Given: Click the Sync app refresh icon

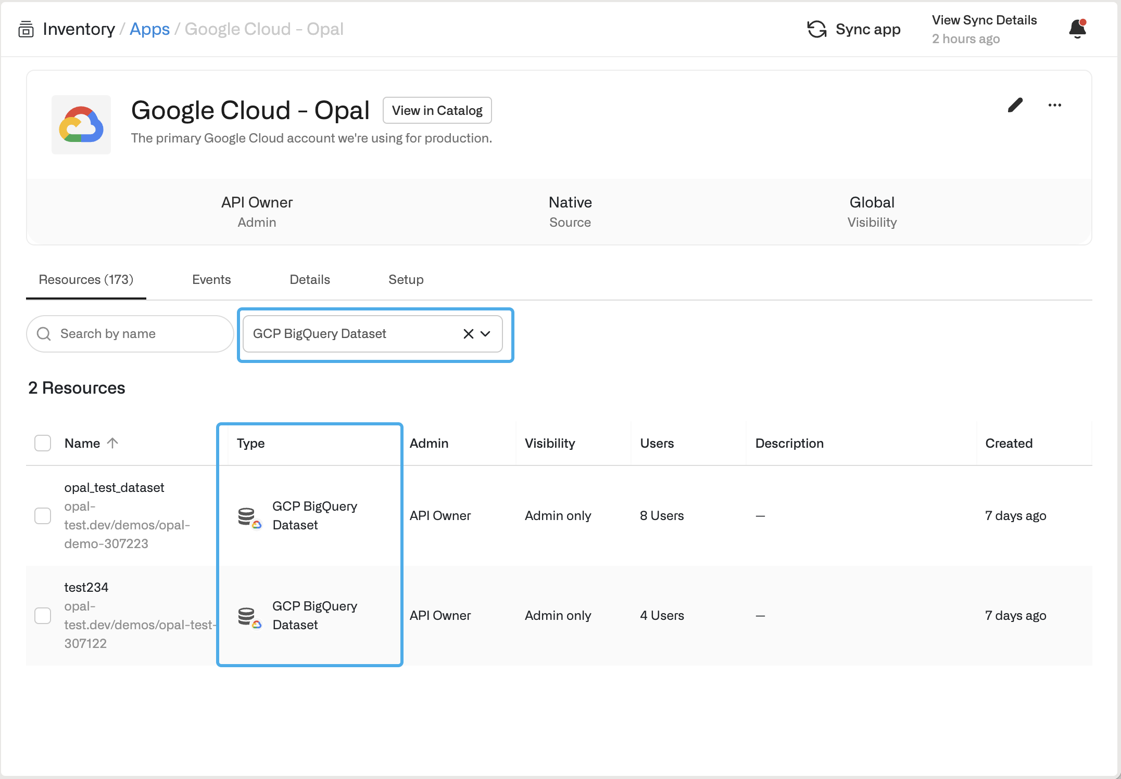Looking at the screenshot, I should [816, 29].
